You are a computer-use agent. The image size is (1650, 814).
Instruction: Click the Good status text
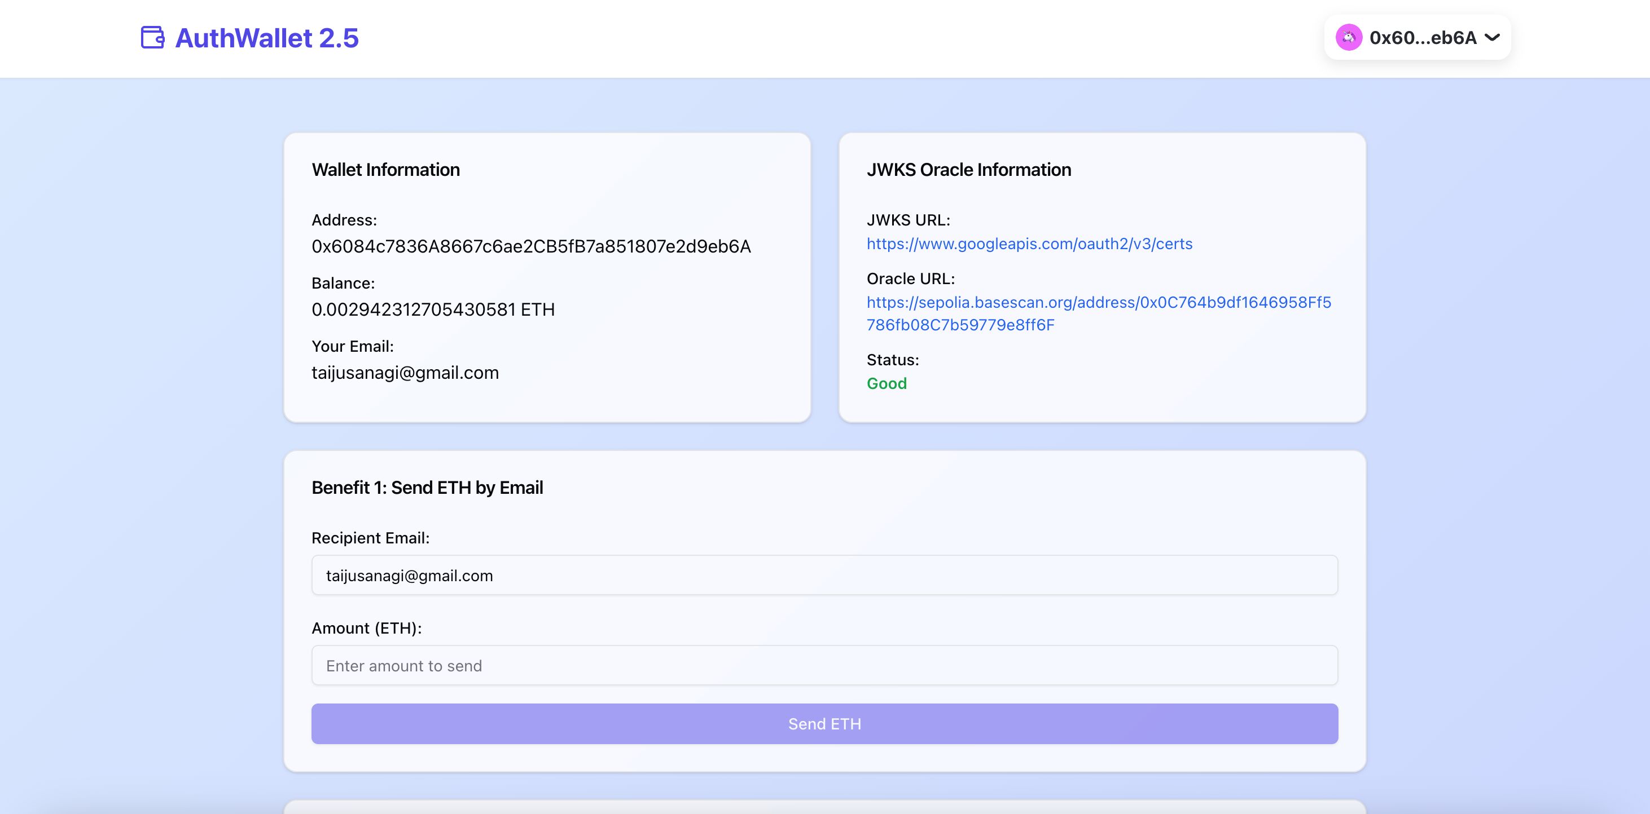(887, 383)
